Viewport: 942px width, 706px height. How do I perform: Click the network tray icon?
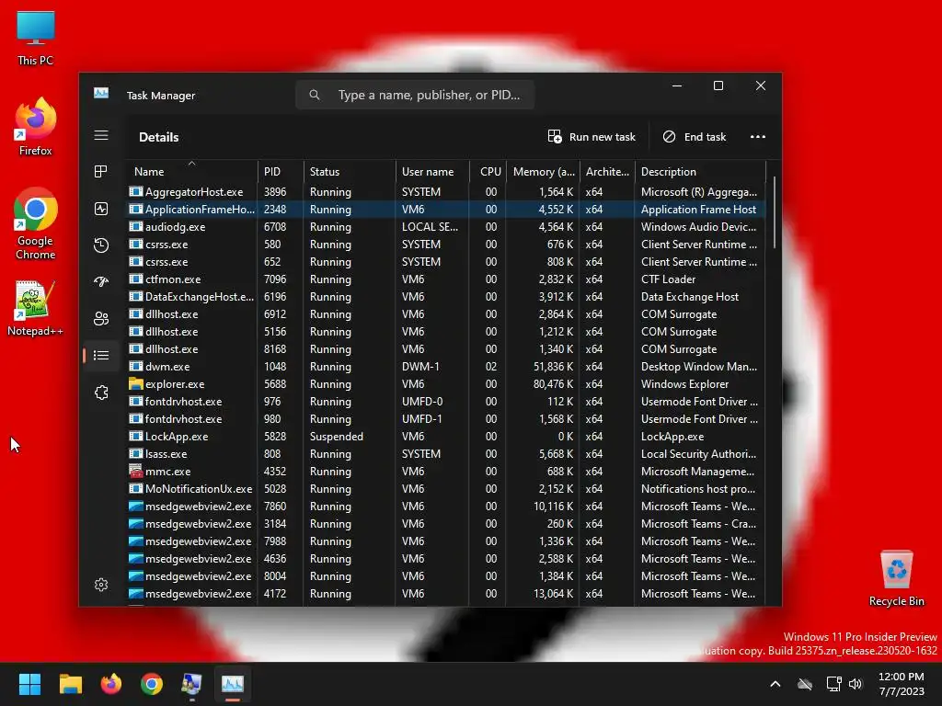[833, 684]
